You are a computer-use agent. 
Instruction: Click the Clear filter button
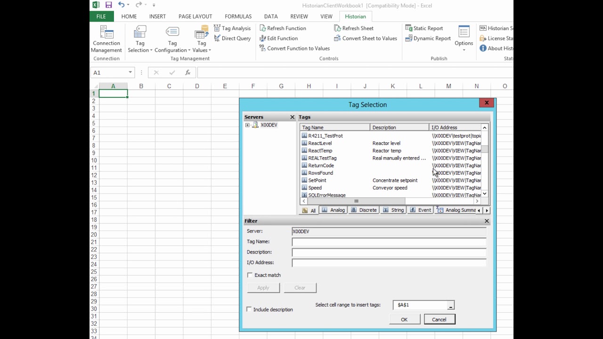click(x=300, y=288)
